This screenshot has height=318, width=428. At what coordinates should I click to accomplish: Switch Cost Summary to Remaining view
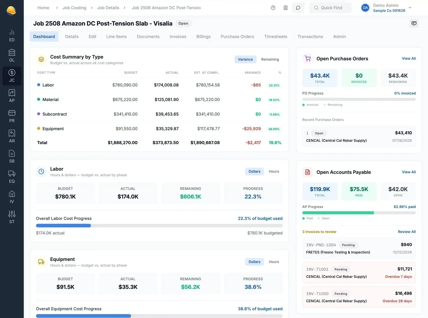(270, 59)
